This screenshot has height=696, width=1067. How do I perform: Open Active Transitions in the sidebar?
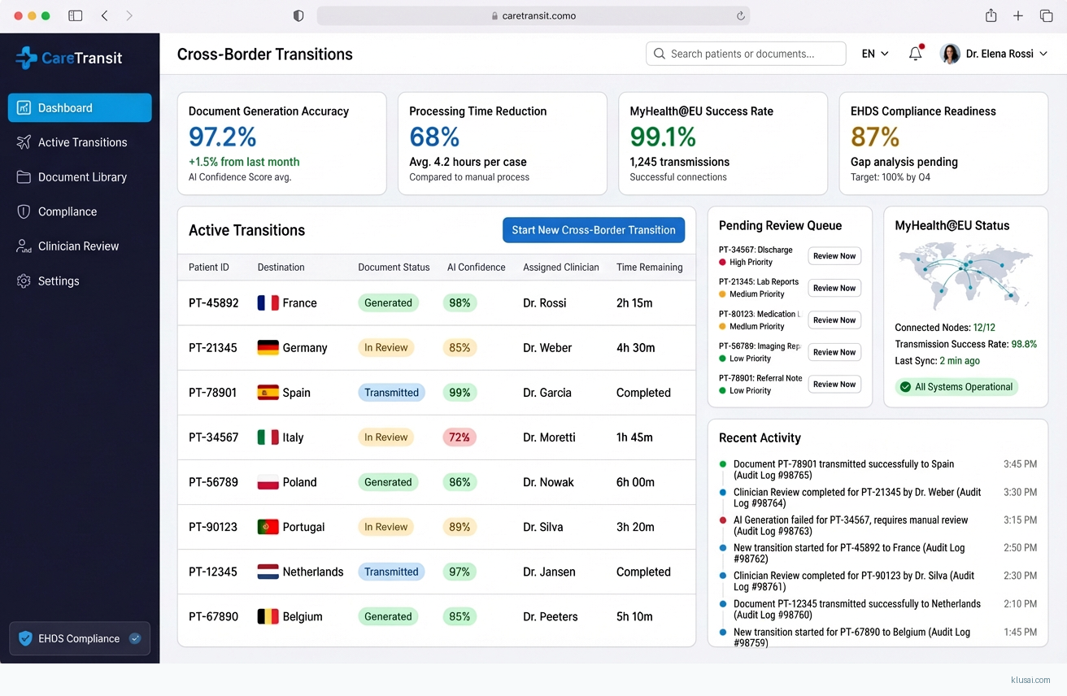(82, 142)
